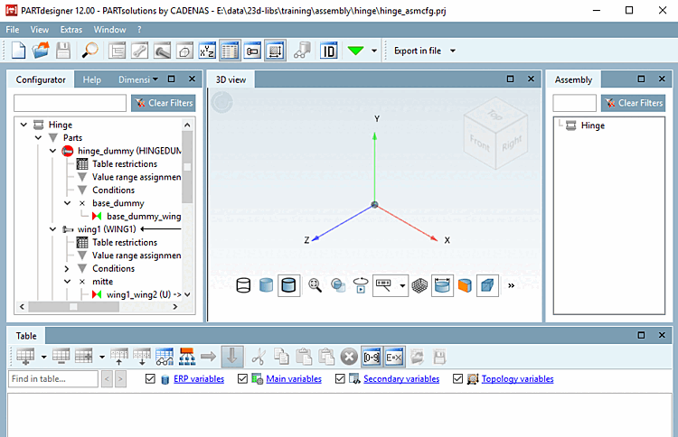Open the Configurator tabs overflow dropdown arrow

pos(155,79)
